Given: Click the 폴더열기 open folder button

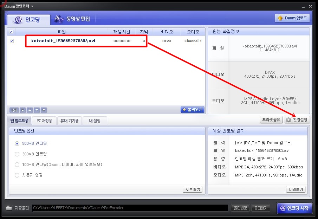Looking at the screenshot, I should [x=261, y=208].
